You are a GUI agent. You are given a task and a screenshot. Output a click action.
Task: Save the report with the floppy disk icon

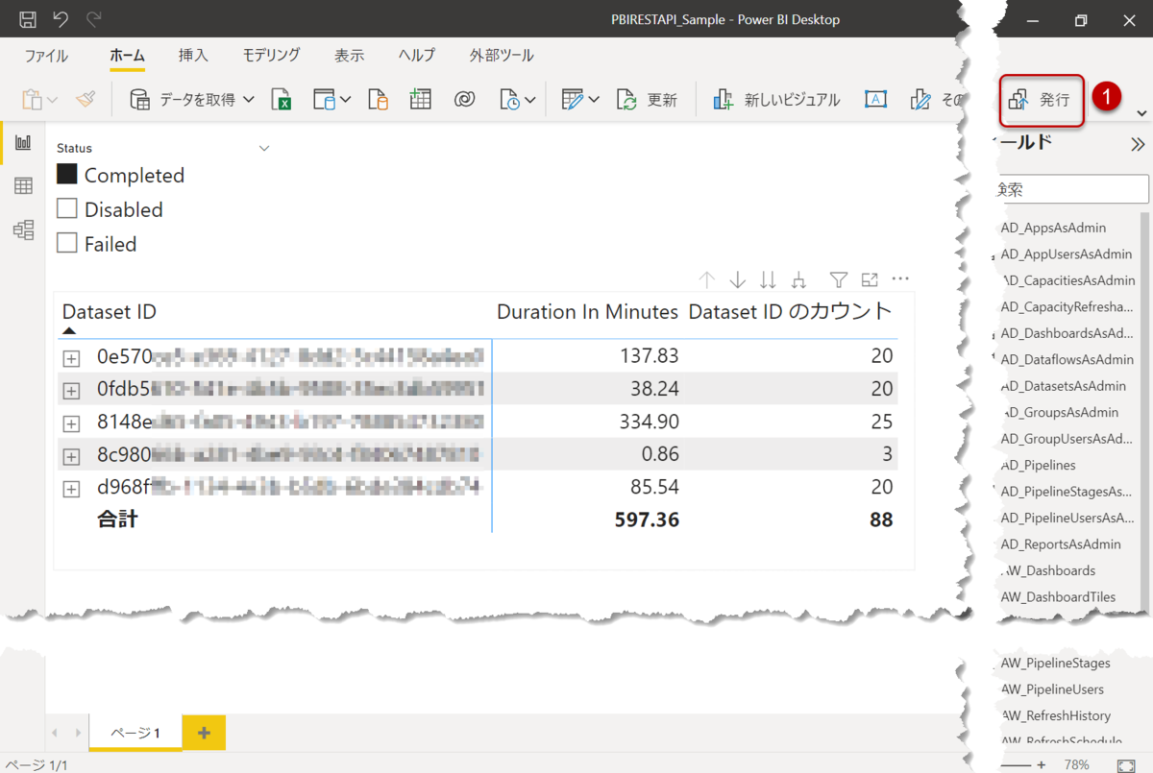27,19
